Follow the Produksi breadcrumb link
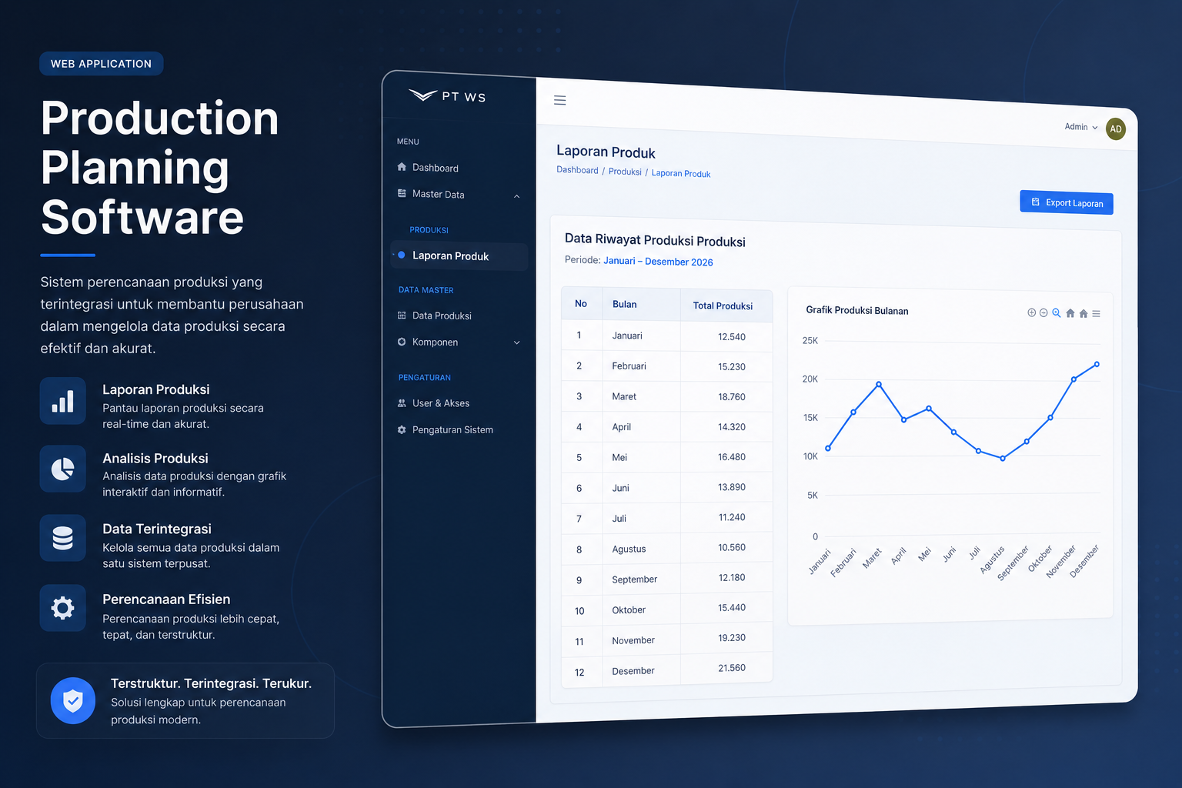This screenshot has height=788, width=1182. point(625,172)
